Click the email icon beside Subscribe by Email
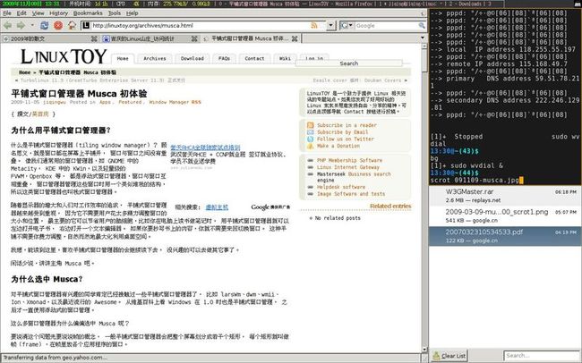The height and width of the screenshot is (363, 582). click(311, 132)
